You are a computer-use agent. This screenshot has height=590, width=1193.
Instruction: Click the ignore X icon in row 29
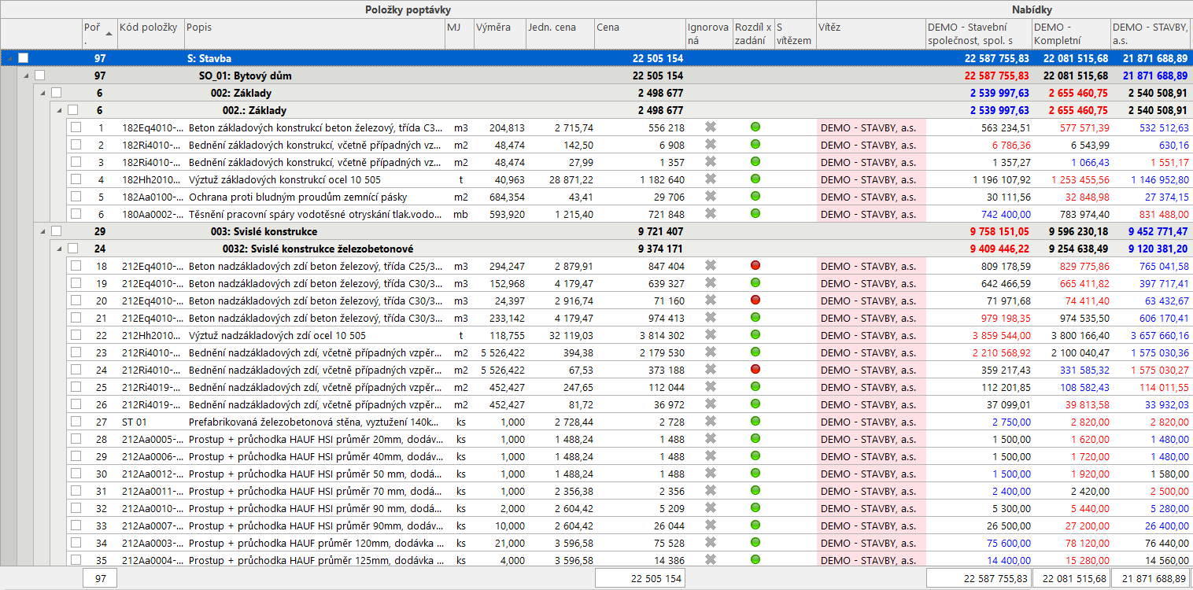[x=710, y=456]
